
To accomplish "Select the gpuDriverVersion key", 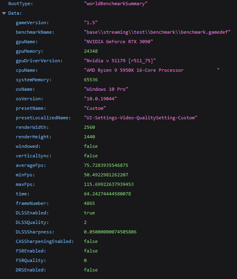I will (39, 61).
